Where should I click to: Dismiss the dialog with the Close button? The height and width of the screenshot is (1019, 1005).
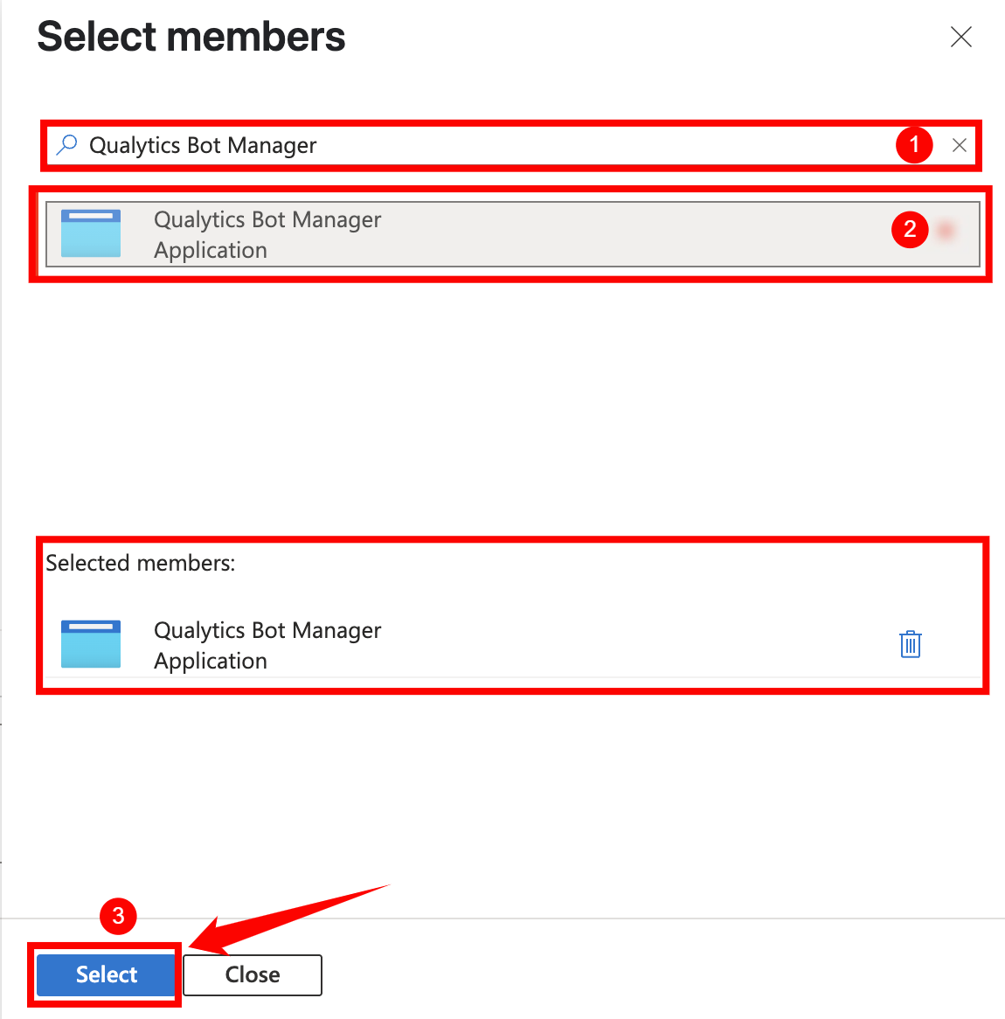point(252,974)
